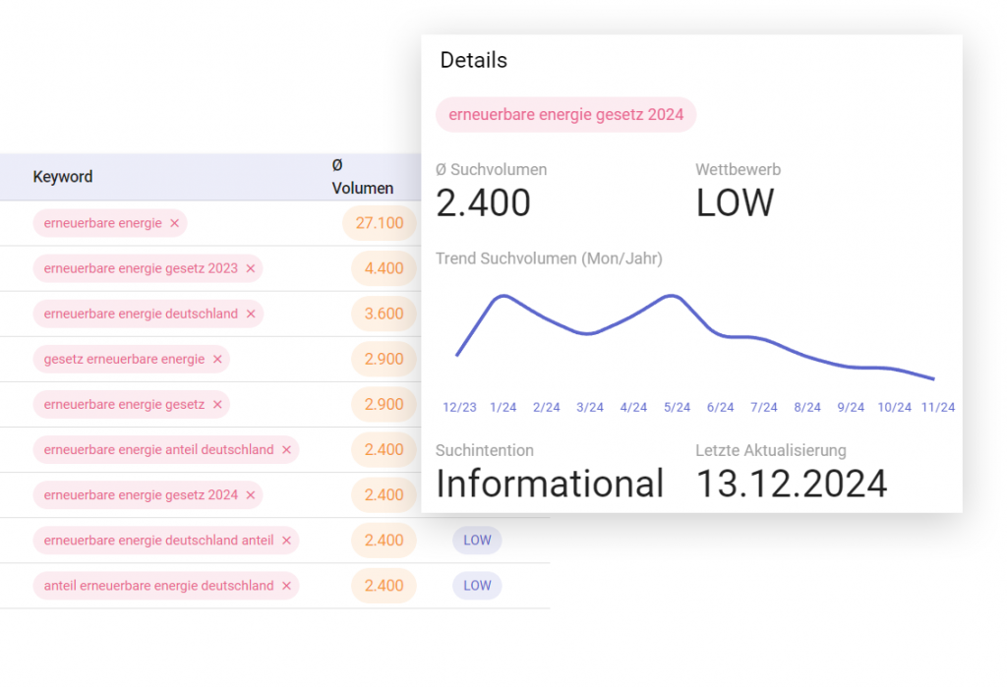Viewport: 1007px width, 687px height.
Task: Click the 3.600 volume badge
Action: point(384,314)
